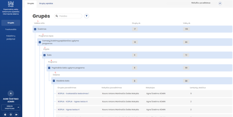This screenshot has height=117, width=233.
Task: Click the magnifier icon in the search box
Action: click(57, 16)
